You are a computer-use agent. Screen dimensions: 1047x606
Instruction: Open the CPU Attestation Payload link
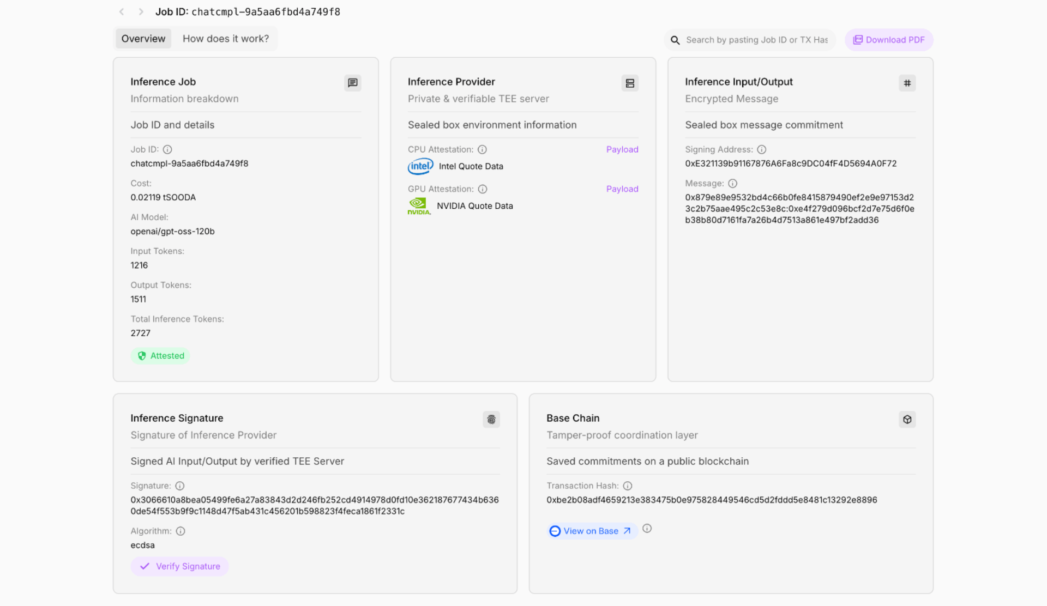[x=622, y=149]
